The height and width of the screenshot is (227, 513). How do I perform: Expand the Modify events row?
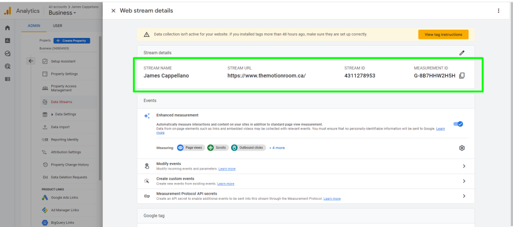(x=464, y=166)
